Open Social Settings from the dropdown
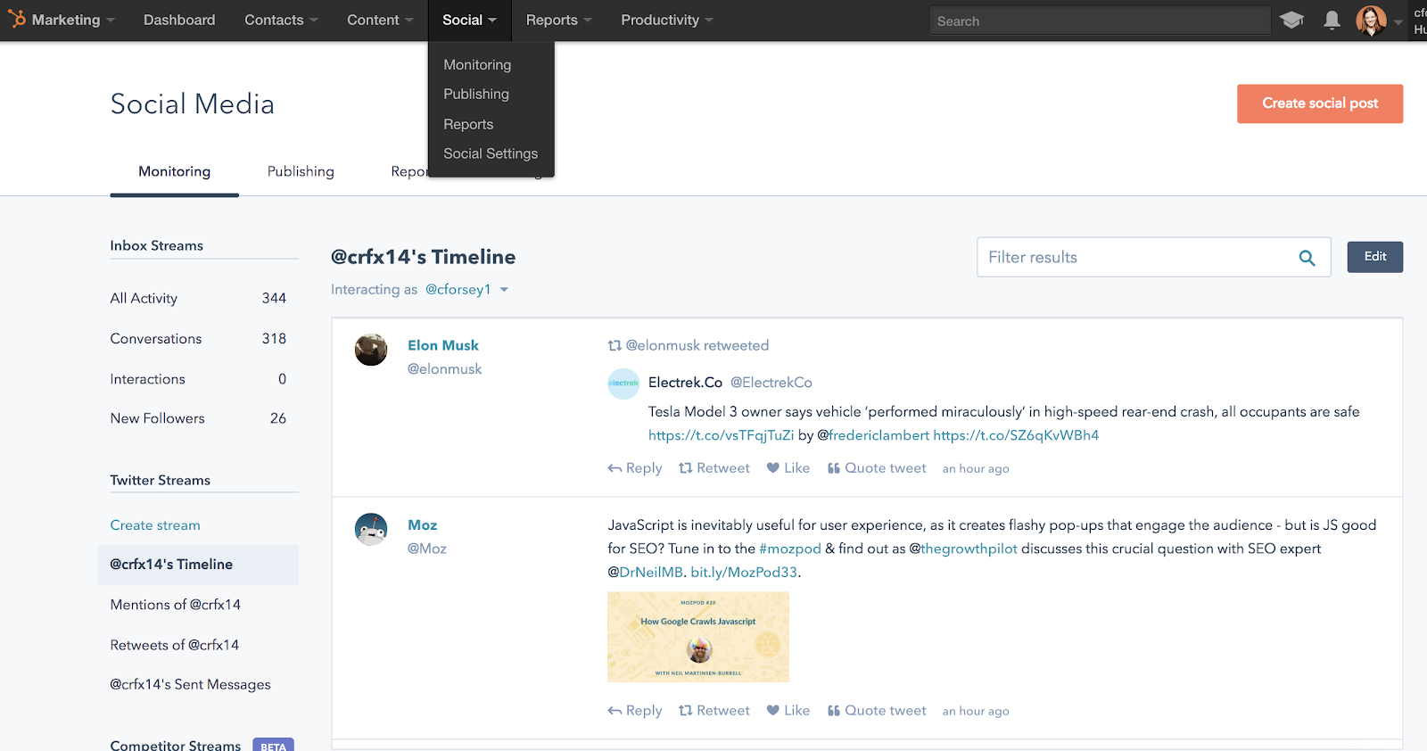Viewport: 1427px width, 751px height. tap(491, 154)
